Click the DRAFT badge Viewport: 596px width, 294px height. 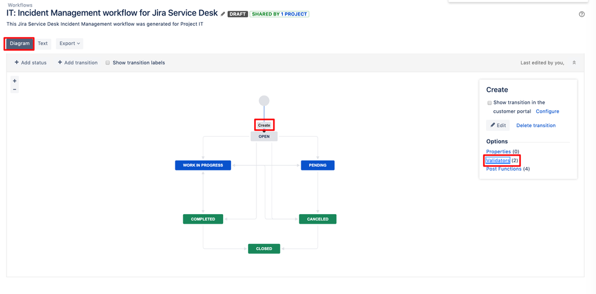(x=237, y=14)
